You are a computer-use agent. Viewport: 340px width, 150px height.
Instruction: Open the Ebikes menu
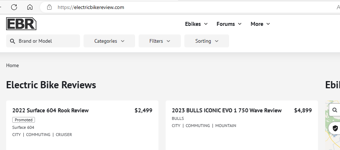pyautogui.click(x=196, y=24)
